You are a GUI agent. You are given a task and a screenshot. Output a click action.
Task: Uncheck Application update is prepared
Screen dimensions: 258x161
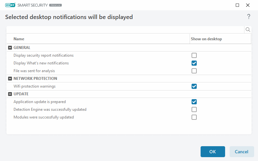pyautogui.click(x=194, y=102)
